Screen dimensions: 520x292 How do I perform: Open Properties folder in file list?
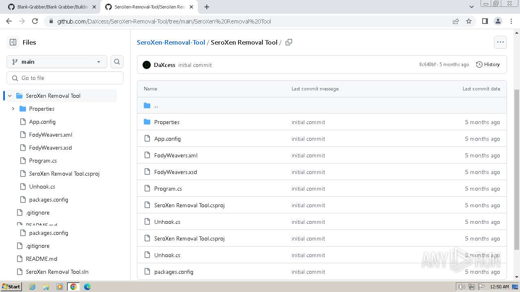click(167, 122)
